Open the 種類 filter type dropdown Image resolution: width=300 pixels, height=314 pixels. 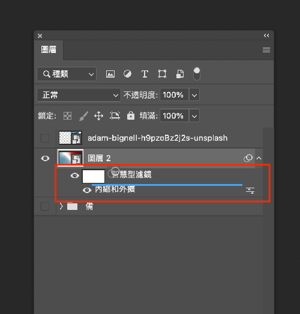pos(67,74)
